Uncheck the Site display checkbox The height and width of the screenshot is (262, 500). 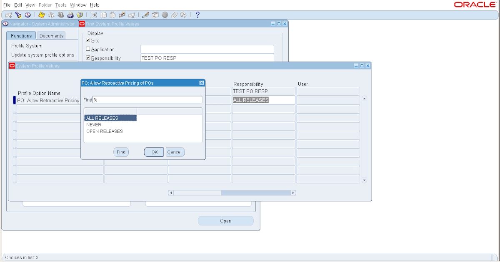click(87, 40)
